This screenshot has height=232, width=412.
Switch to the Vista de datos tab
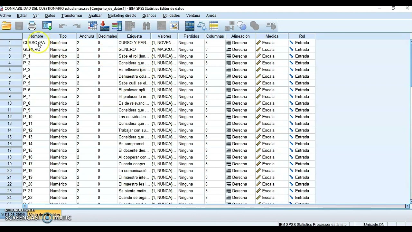tap(13, 214)
